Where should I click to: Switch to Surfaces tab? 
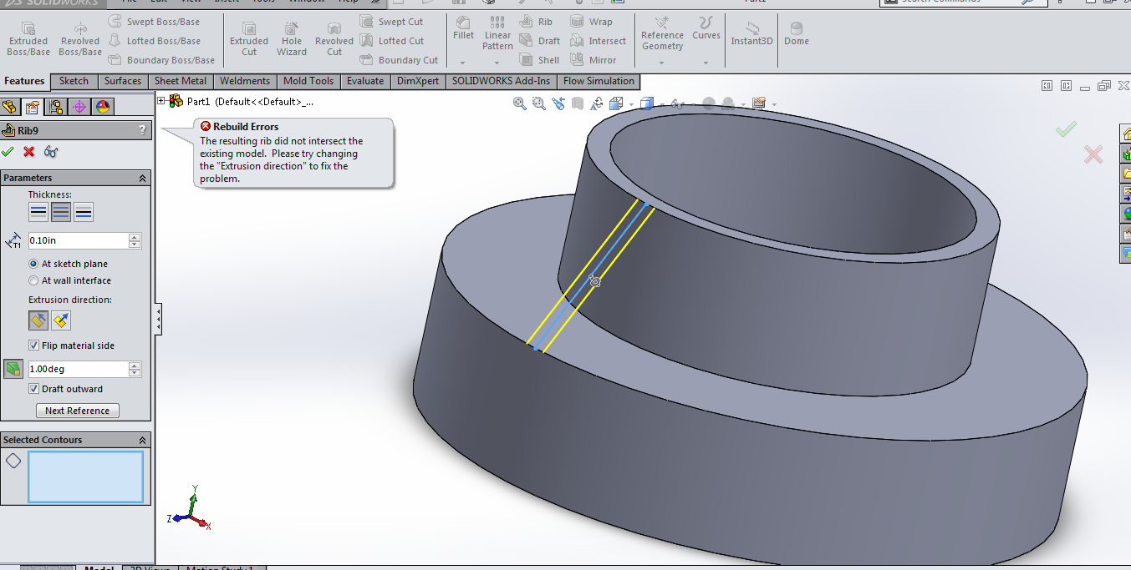(x=123, y=81)
